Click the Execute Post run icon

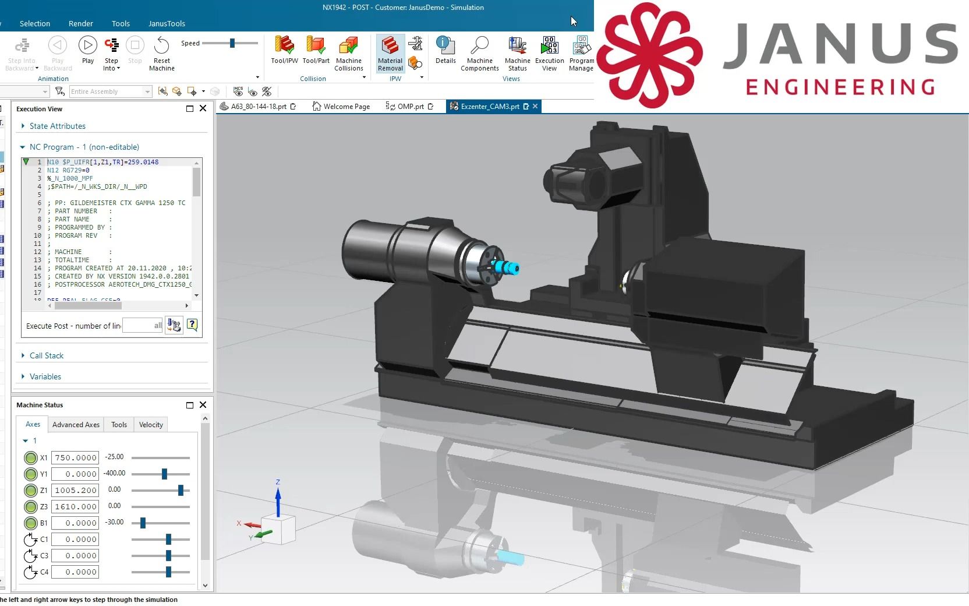tap(174, 325)
